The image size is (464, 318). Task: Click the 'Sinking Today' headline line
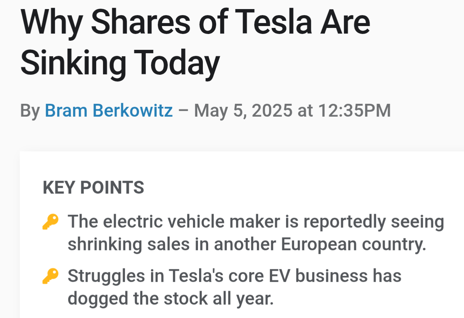[120, 62]
